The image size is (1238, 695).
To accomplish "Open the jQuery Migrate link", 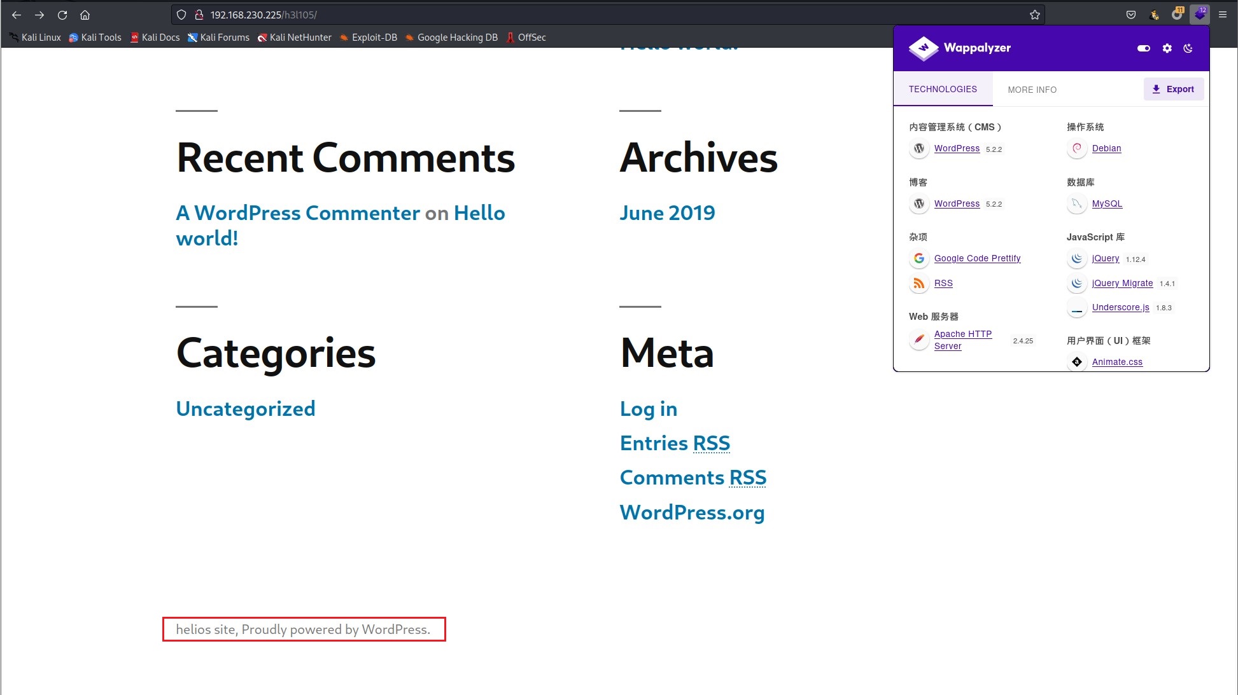I will tap(1122, 283).
